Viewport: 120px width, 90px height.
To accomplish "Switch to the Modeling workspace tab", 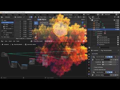I will tap(10, 15).
